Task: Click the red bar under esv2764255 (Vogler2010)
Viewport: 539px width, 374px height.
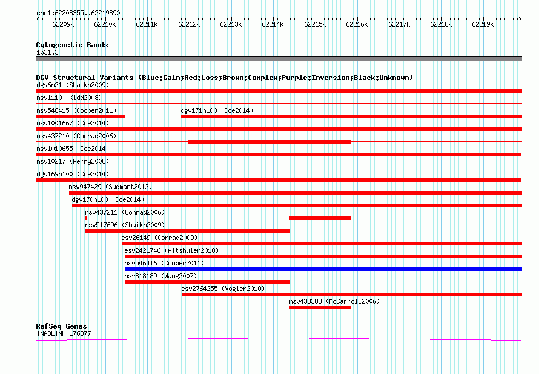Action: point(352,295)
